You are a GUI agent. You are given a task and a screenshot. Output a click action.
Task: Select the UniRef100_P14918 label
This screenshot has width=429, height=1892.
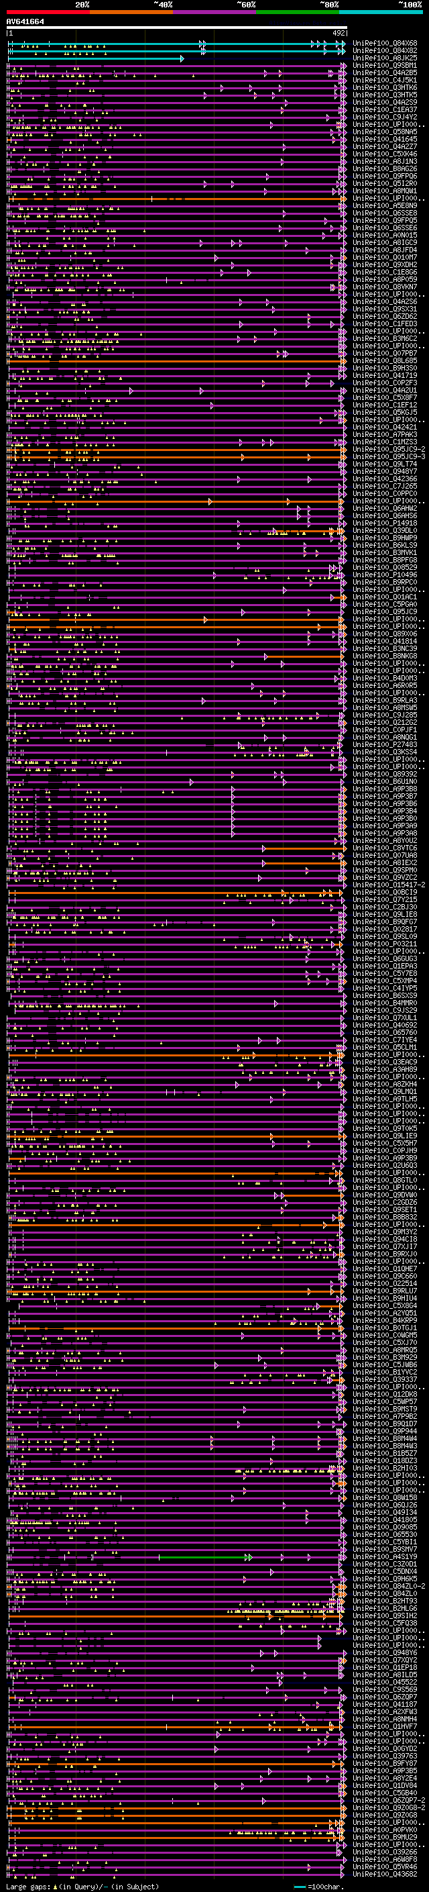[x=385, y=523]
